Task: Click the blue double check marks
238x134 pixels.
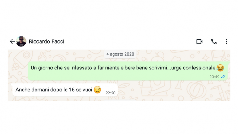Action: pos(223,77)
